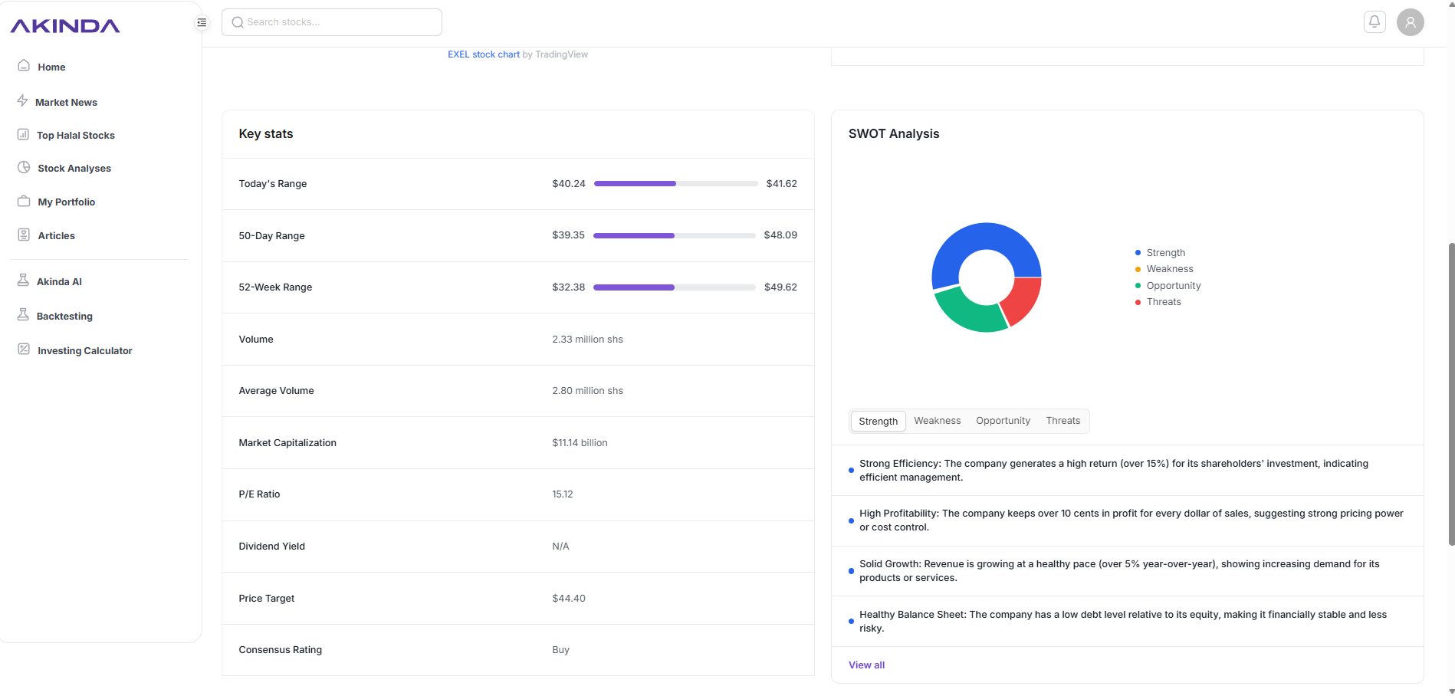Click the Top Halal Stocks icon
Image resolution: width=1455 pixels, height=696 pixels.
pyautogui.click(x=23, y=134)
